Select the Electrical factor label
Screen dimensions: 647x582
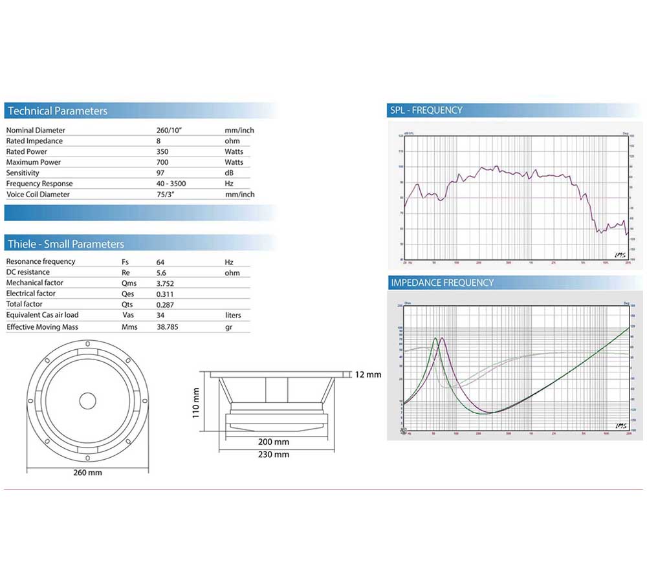click(30, 294)
